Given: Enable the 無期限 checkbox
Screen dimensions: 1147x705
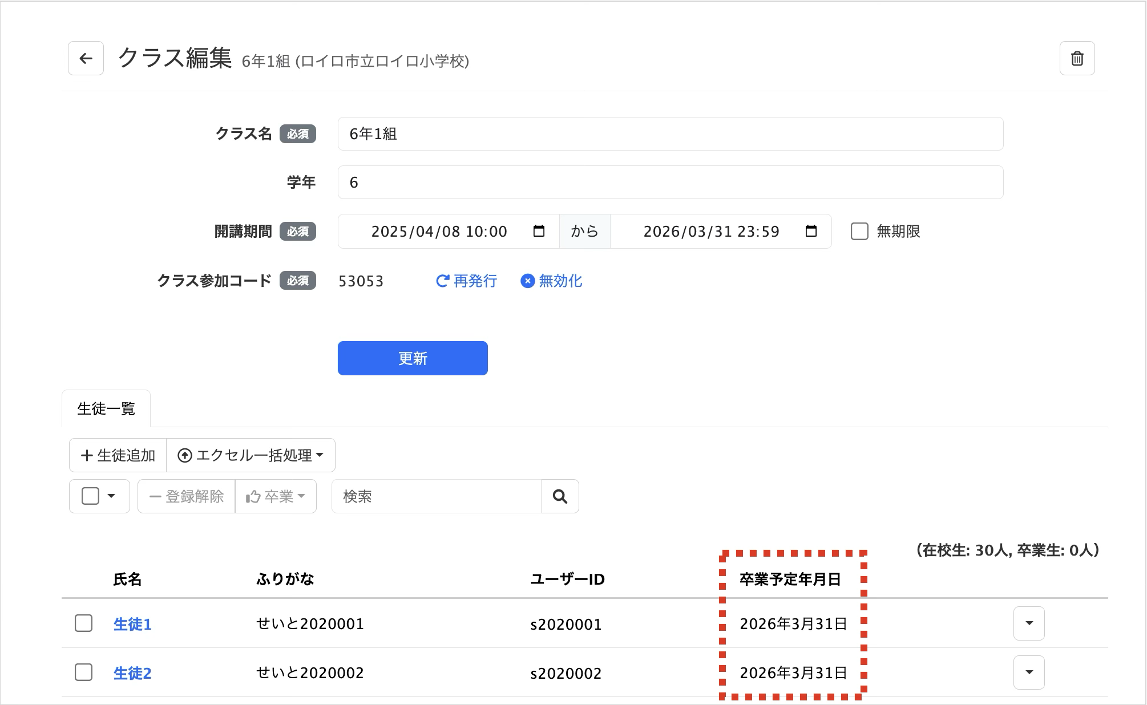Looking at the screenshot, I should (x=859, y=231).
